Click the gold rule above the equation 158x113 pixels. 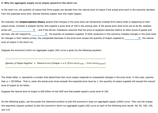click(x=56, y=59)
